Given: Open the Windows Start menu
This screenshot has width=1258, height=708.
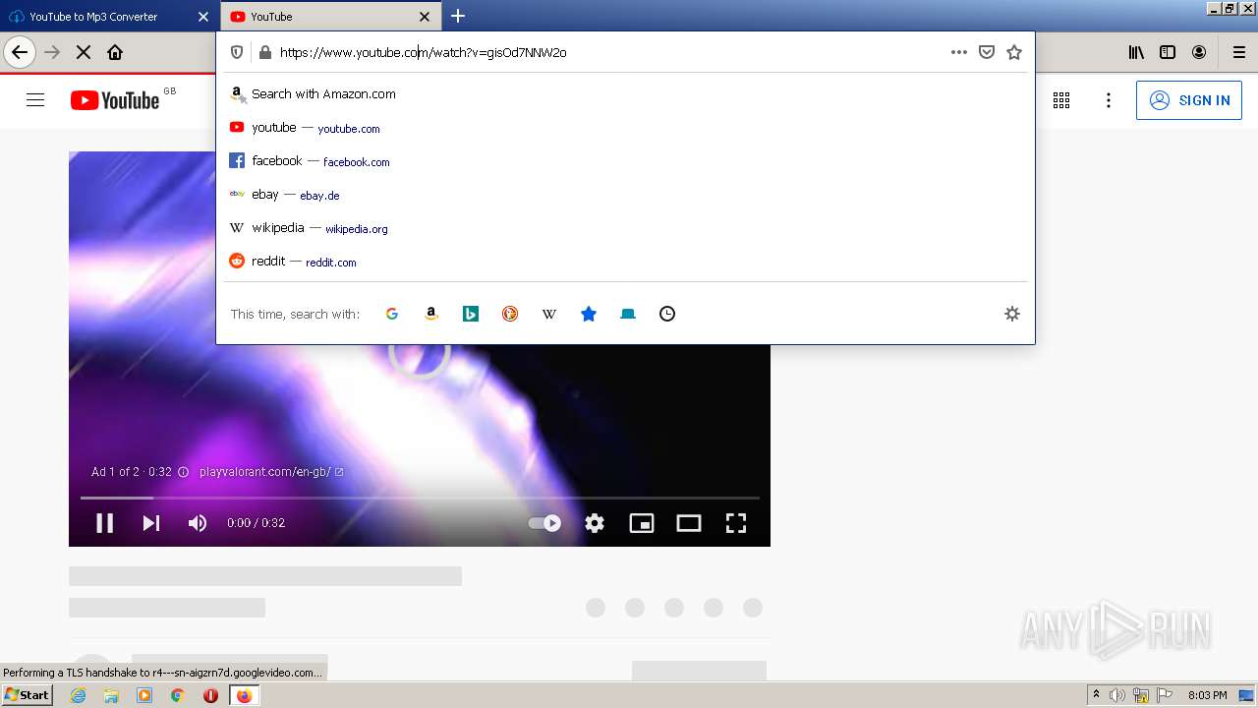Looking at the screenshot, I should click(x=27, y=695).
